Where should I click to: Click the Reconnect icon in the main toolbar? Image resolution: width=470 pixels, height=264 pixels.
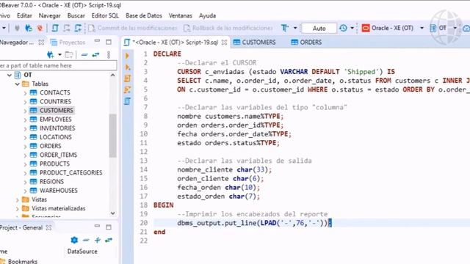click(x=29, y=28)
